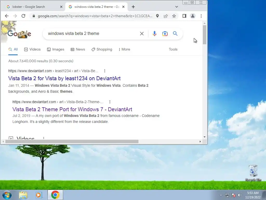Viewport: 266px width, 200px height.
Task: Click the scroll down arrow
Action: pos(204,137)
